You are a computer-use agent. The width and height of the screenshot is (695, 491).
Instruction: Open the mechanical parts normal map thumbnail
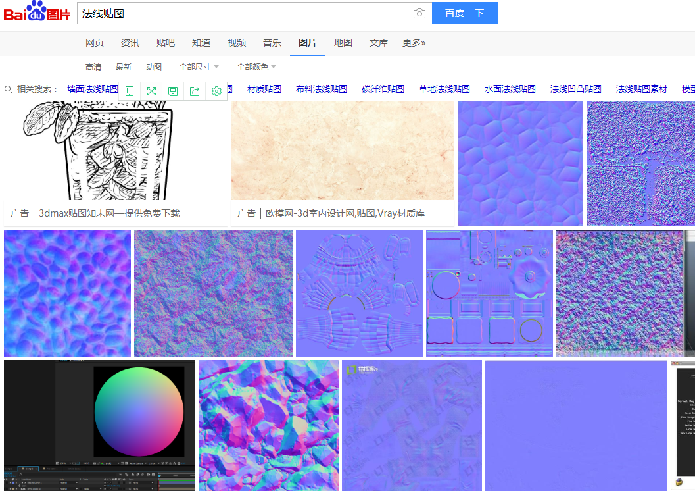pos(489,293)
